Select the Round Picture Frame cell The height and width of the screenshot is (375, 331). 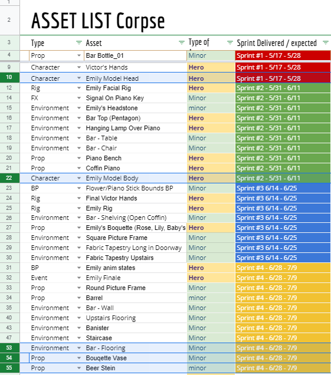coord(135,288)
